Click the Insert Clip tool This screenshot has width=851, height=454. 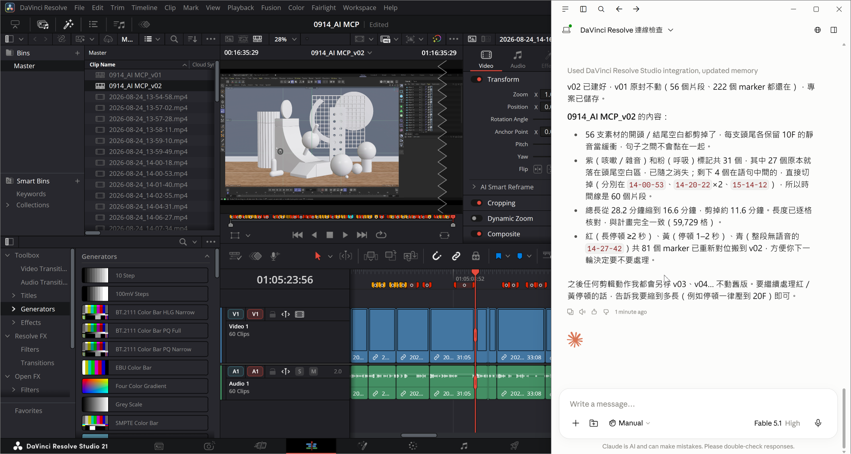click(371, 256)
